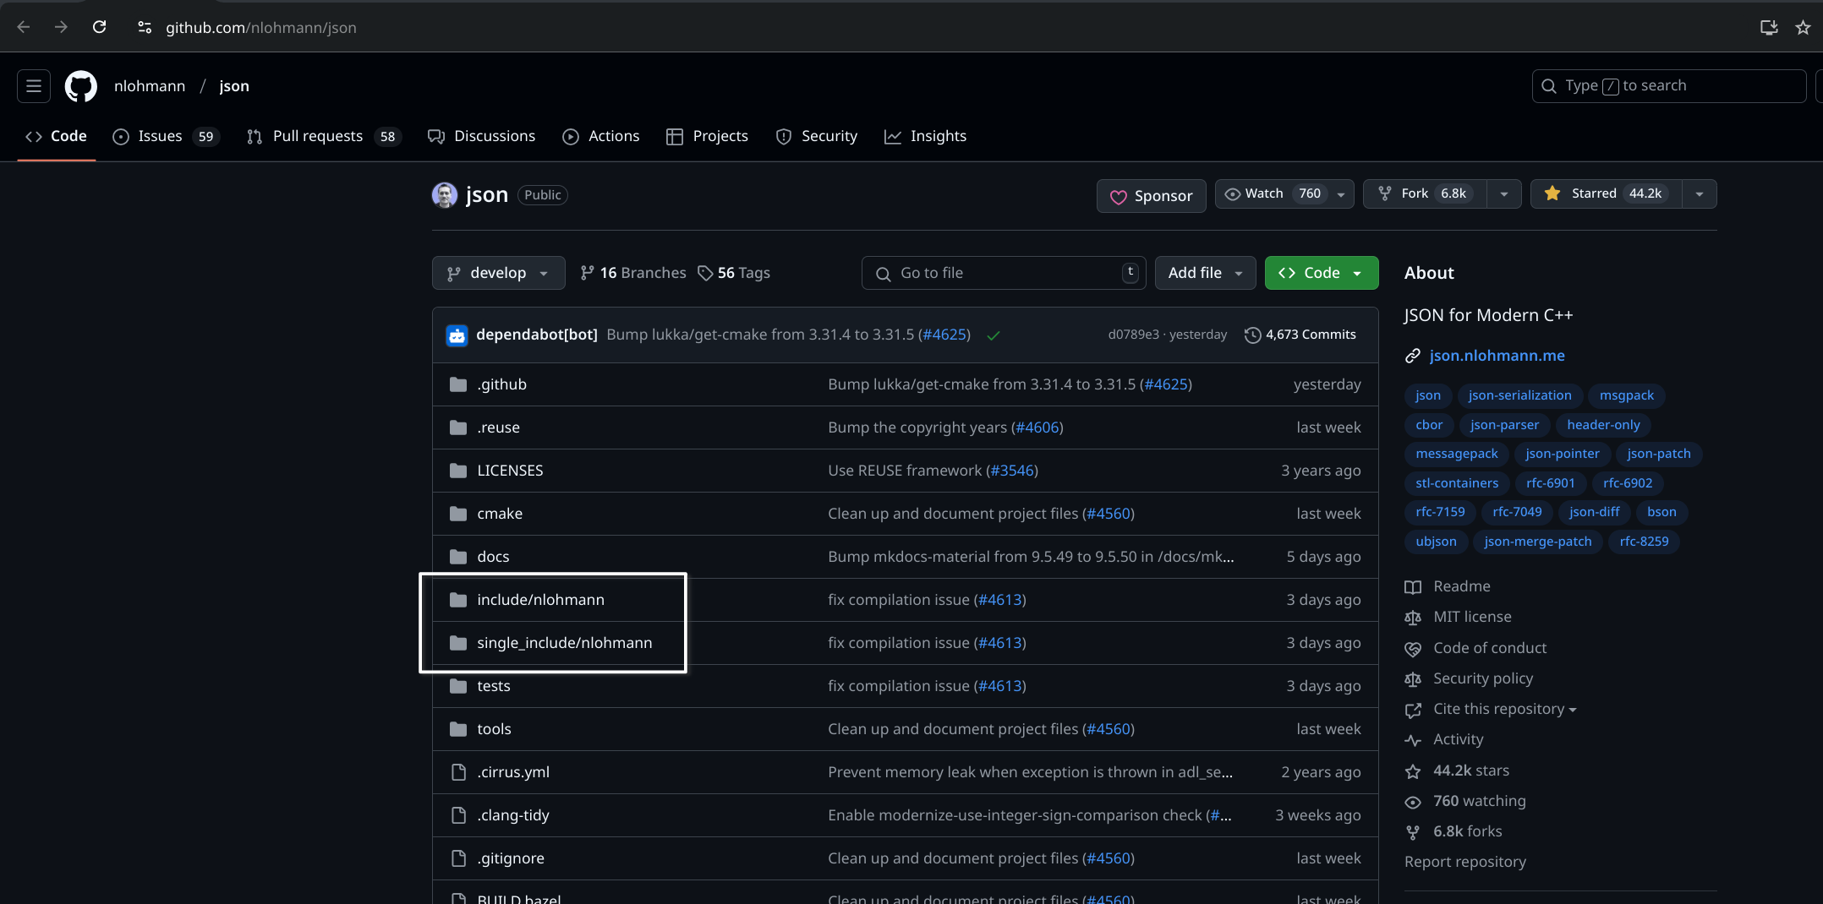Expand the develop branch dropdown
Image resolution: width=1823 pixels, height=904 pixels.
tap(498, 273)
